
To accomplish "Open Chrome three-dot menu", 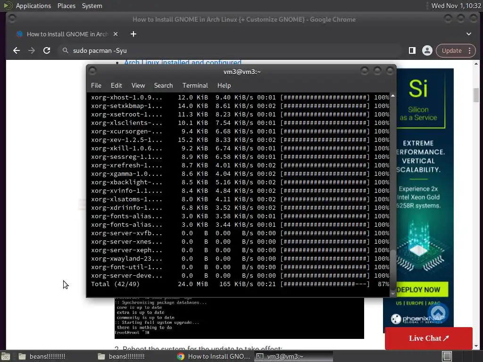I will (469, 50).
